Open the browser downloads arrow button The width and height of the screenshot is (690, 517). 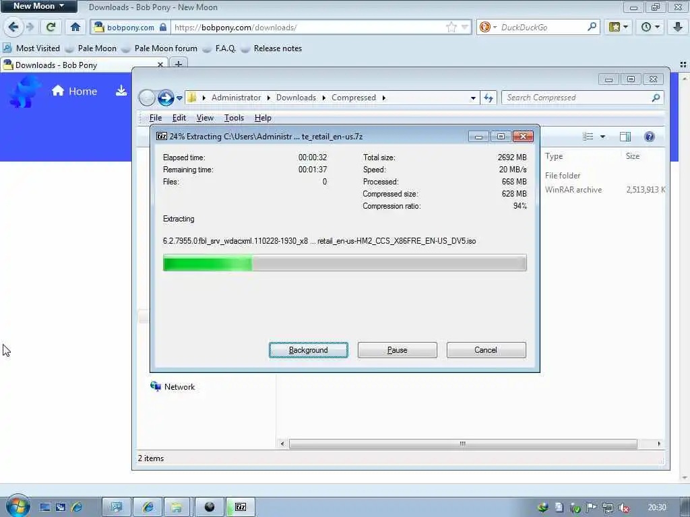(x=677, y=27)
